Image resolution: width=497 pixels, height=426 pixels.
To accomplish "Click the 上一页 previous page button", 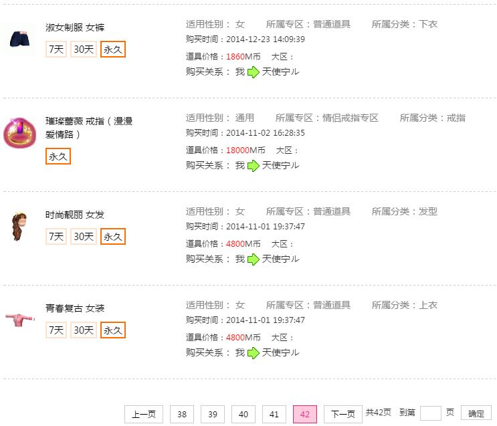I will (x=144, y=414).
